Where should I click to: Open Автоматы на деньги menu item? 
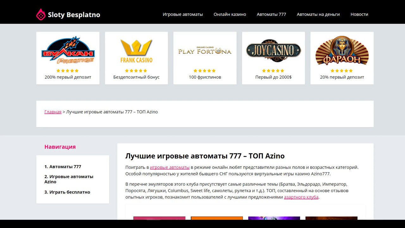coord(318,14)
